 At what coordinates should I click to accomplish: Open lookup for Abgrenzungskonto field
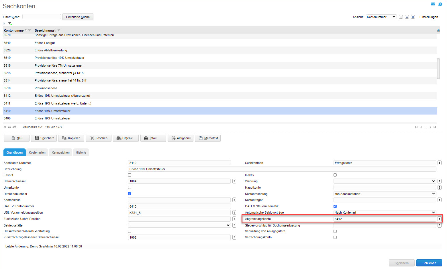point(440,219)
